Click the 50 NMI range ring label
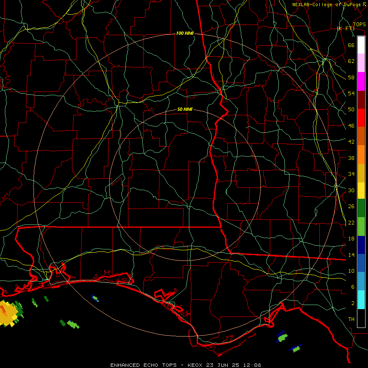This screenshot has width=368, height=368. pos(185,109)
